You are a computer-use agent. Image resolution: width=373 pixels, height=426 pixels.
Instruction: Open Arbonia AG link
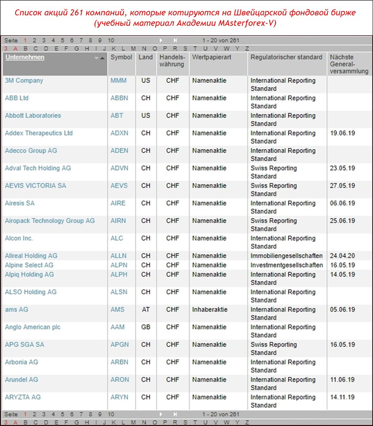pyautogui.click(x=21, y=362)
